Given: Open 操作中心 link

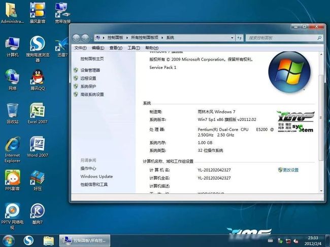Looking at the screenshot, I should (88, 169).
